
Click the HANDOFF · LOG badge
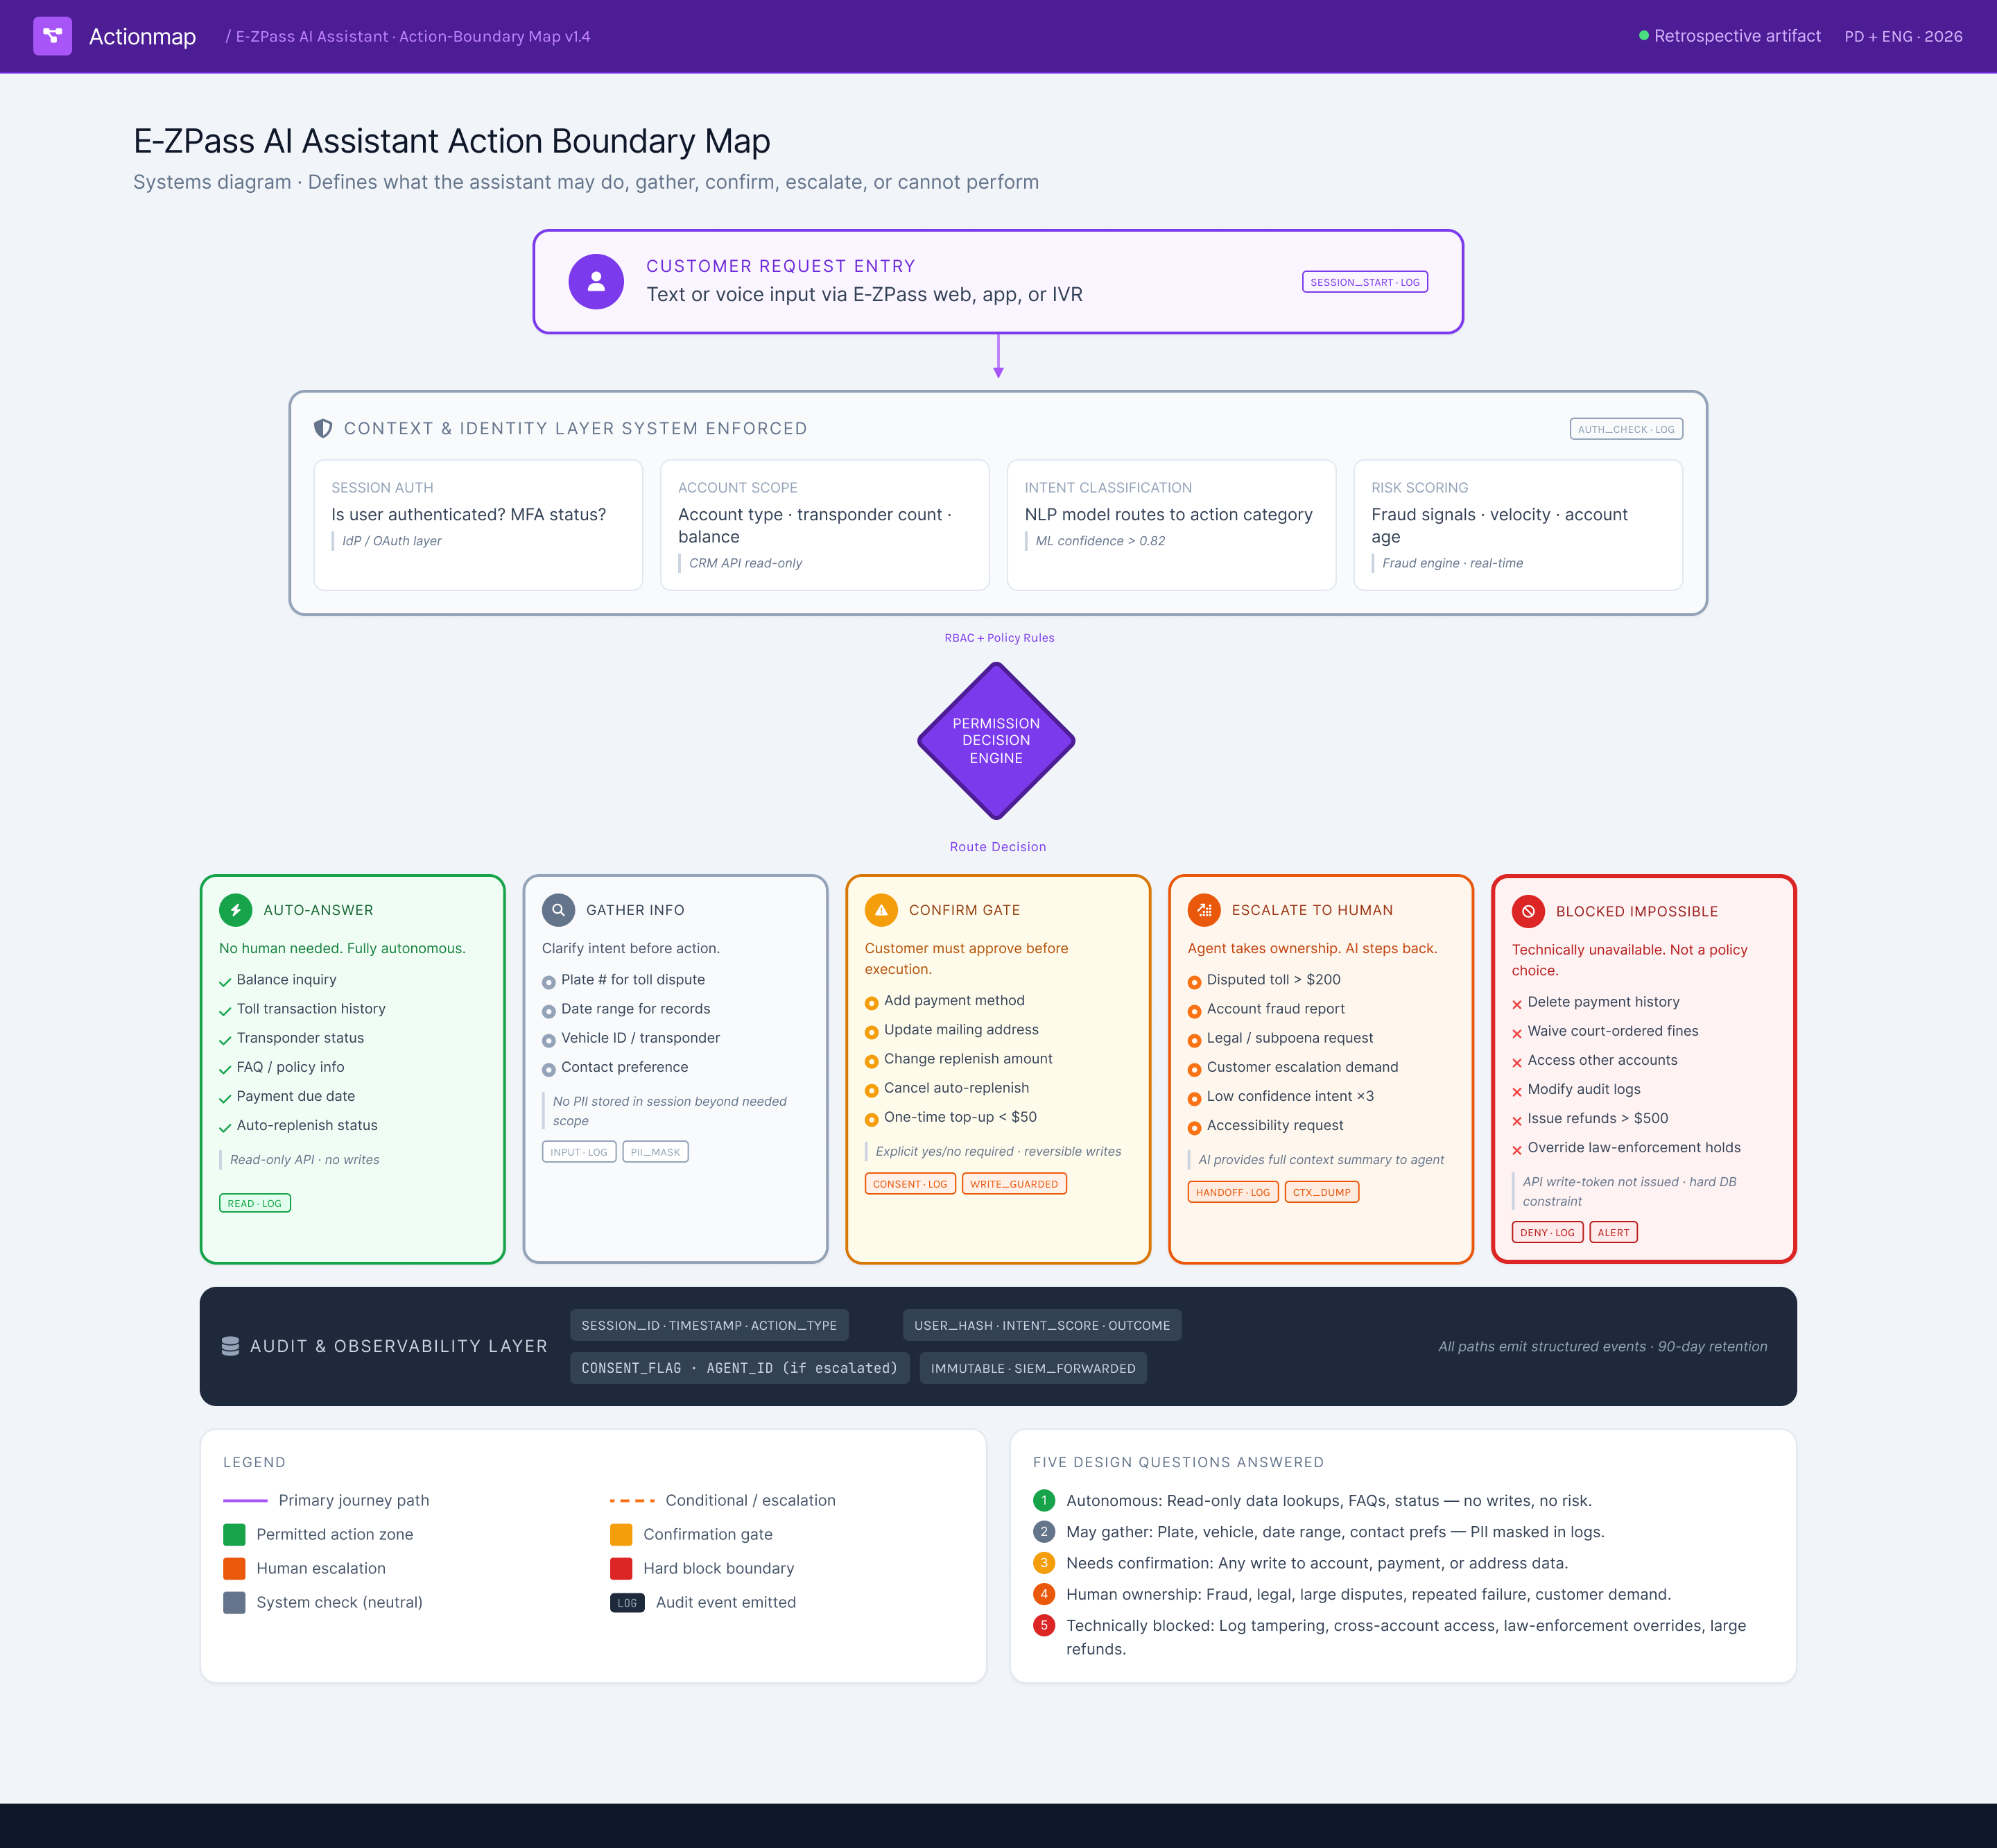pos(1234,1192)
